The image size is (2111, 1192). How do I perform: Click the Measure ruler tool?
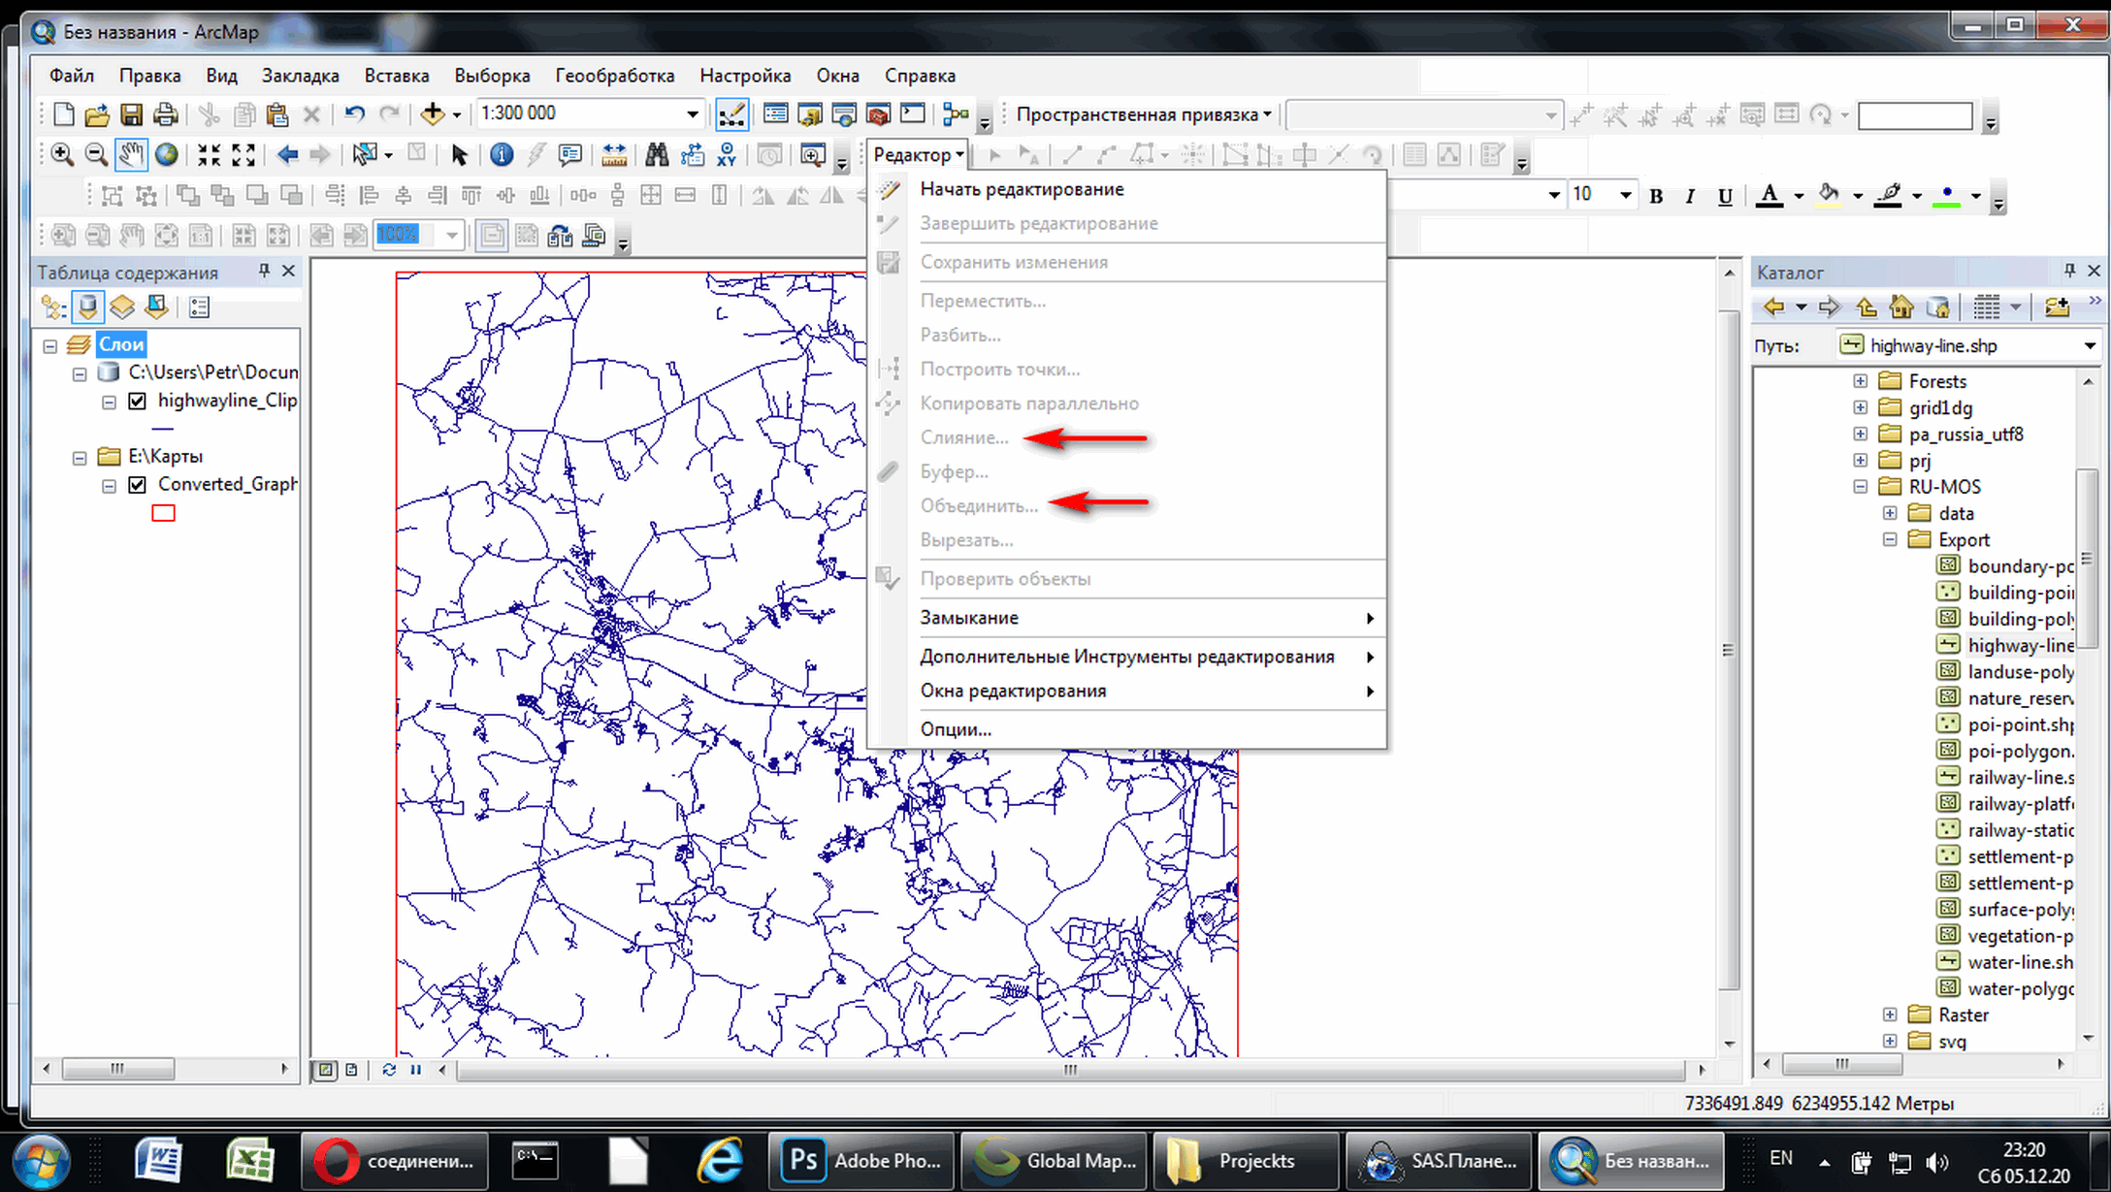pos(614,154)
